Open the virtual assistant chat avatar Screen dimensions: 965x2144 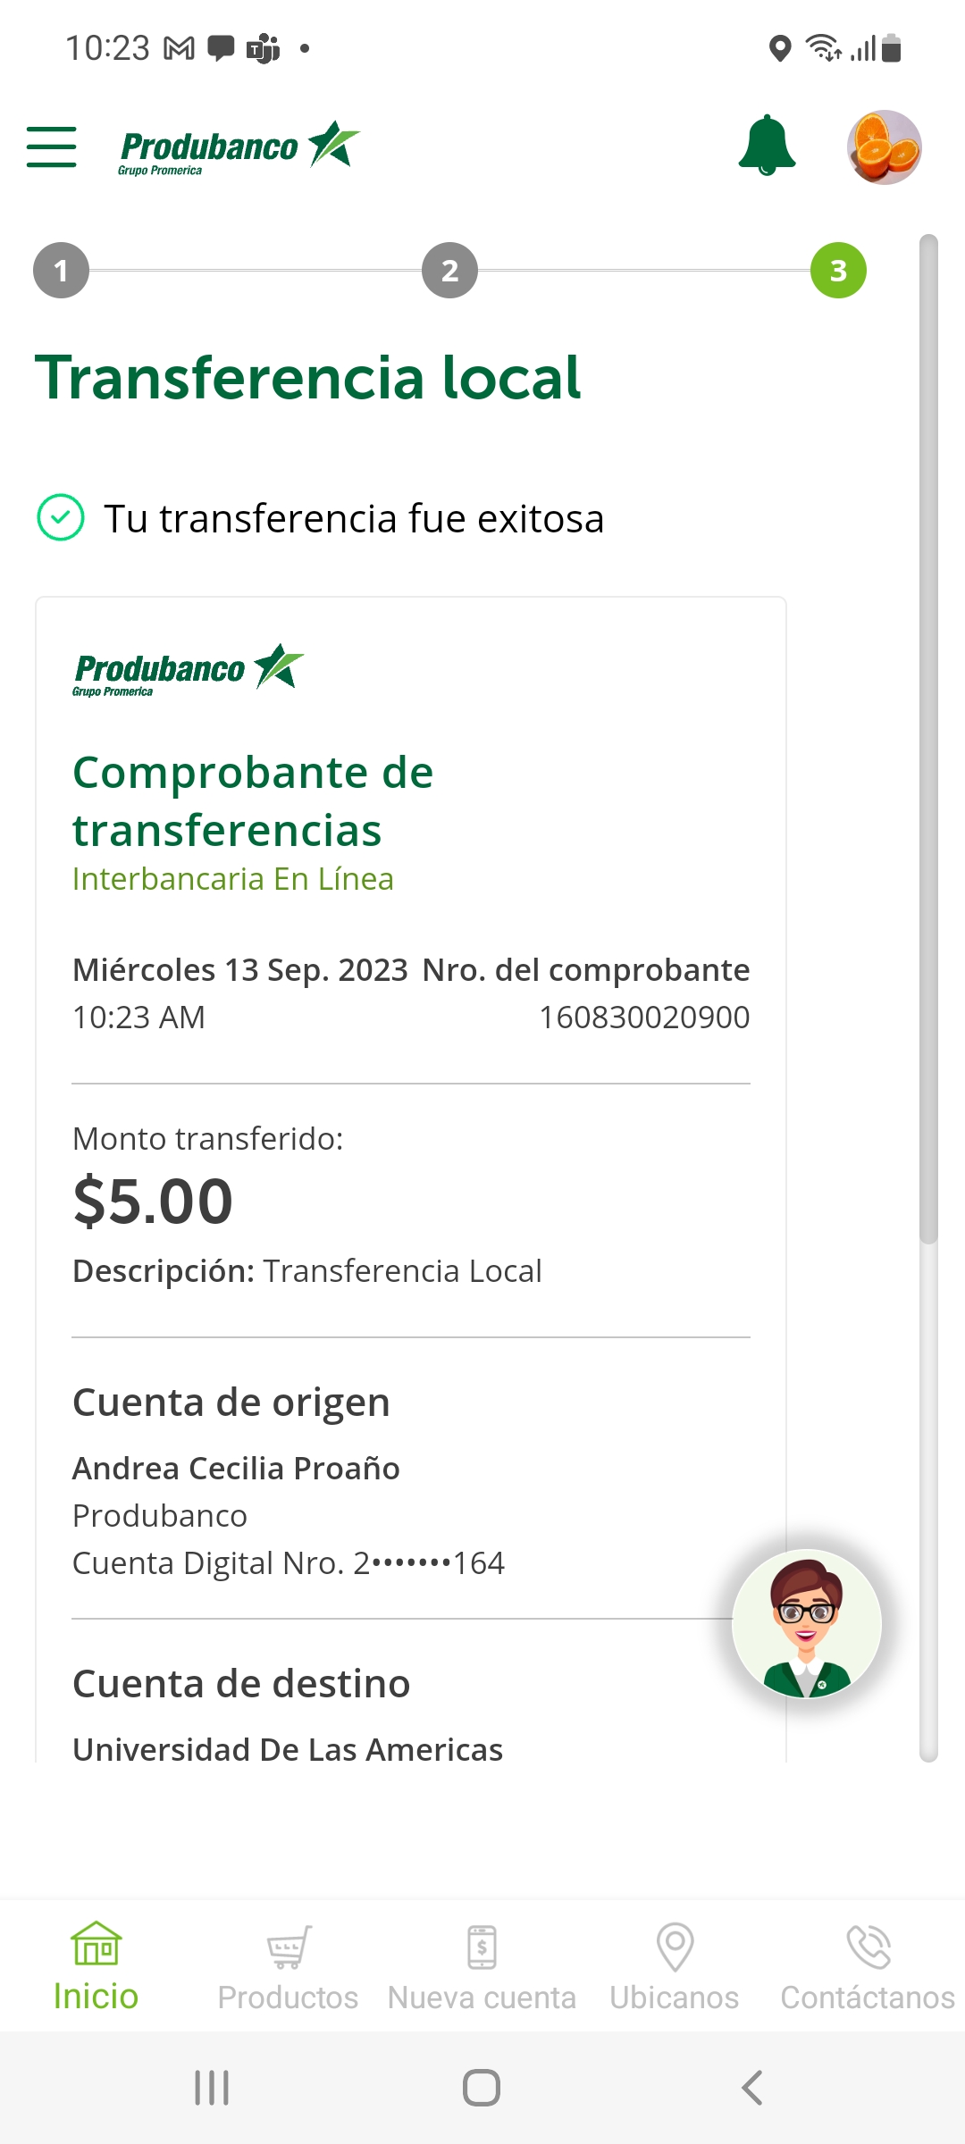(x=807, y=1623)
